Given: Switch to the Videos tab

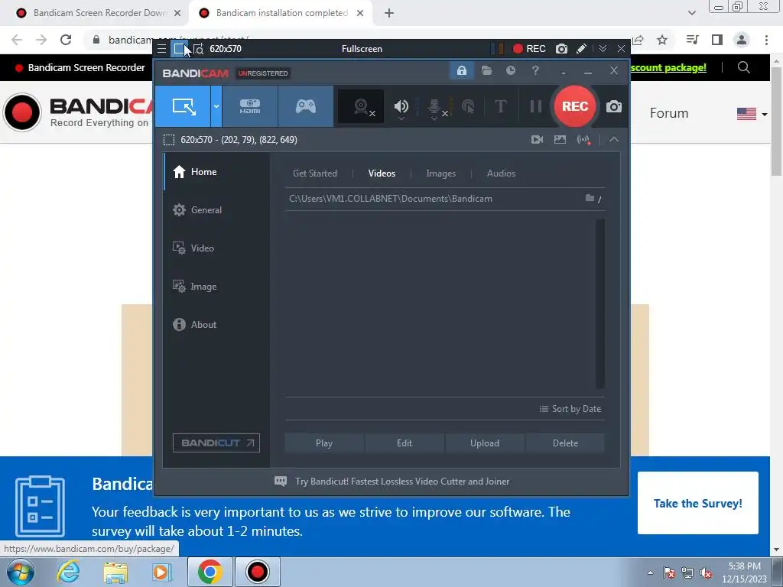Looking at the screenshot, I should 382,174.
